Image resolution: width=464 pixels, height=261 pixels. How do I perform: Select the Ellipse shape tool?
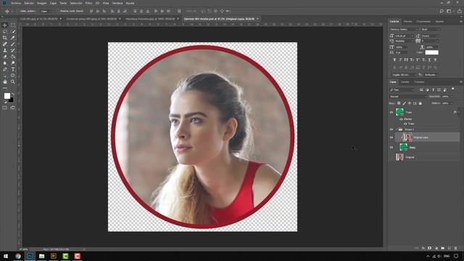(13, 75)
